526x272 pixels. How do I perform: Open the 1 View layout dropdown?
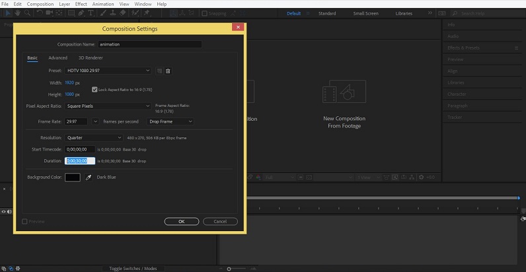pyautogui.click(x=369, y=177)
